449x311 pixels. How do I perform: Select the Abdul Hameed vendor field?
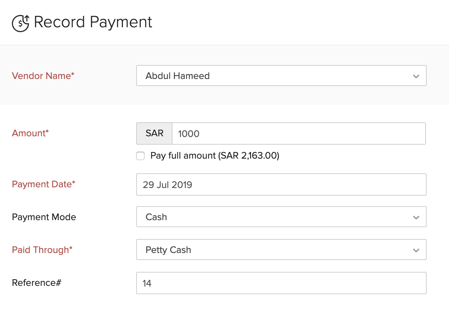click(244, 75)
